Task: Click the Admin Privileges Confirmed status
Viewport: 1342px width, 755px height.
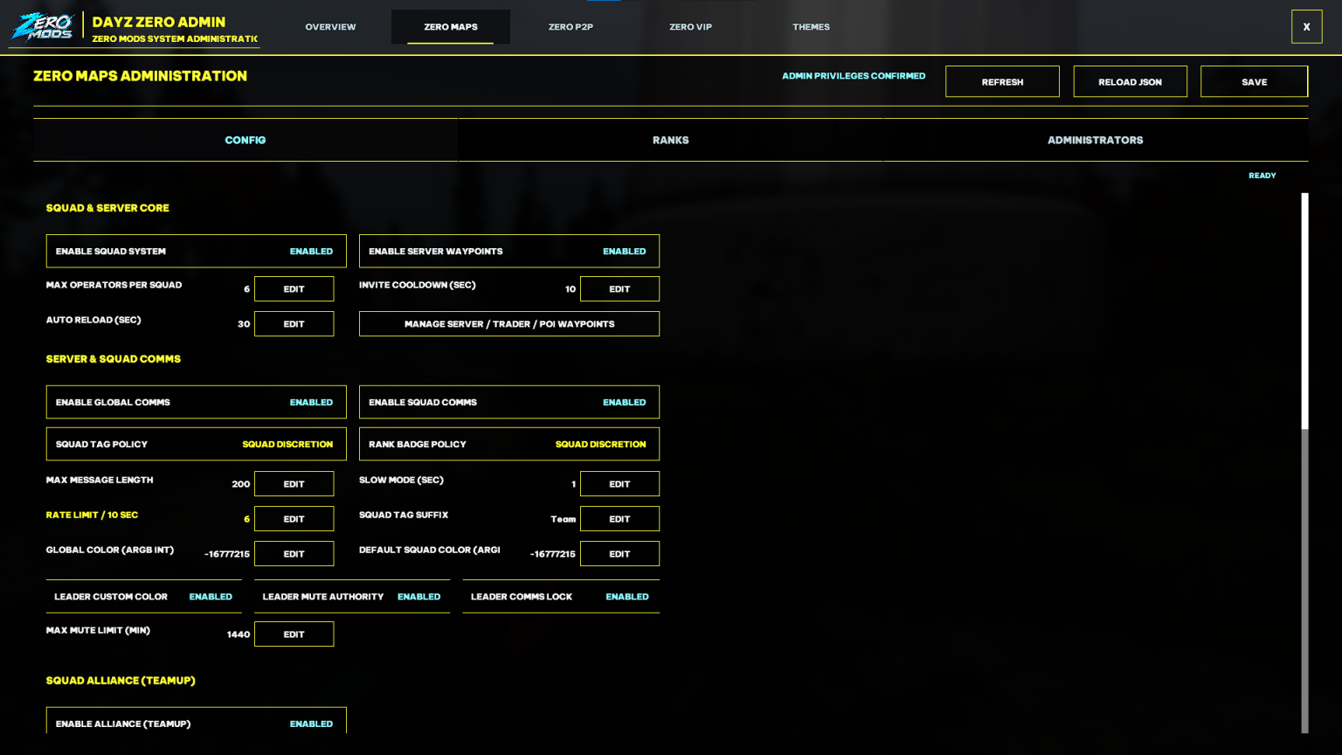Action: (854, 76)
